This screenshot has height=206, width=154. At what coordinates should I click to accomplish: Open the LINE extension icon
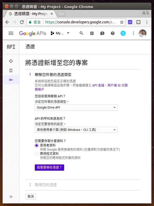(138, 22)
